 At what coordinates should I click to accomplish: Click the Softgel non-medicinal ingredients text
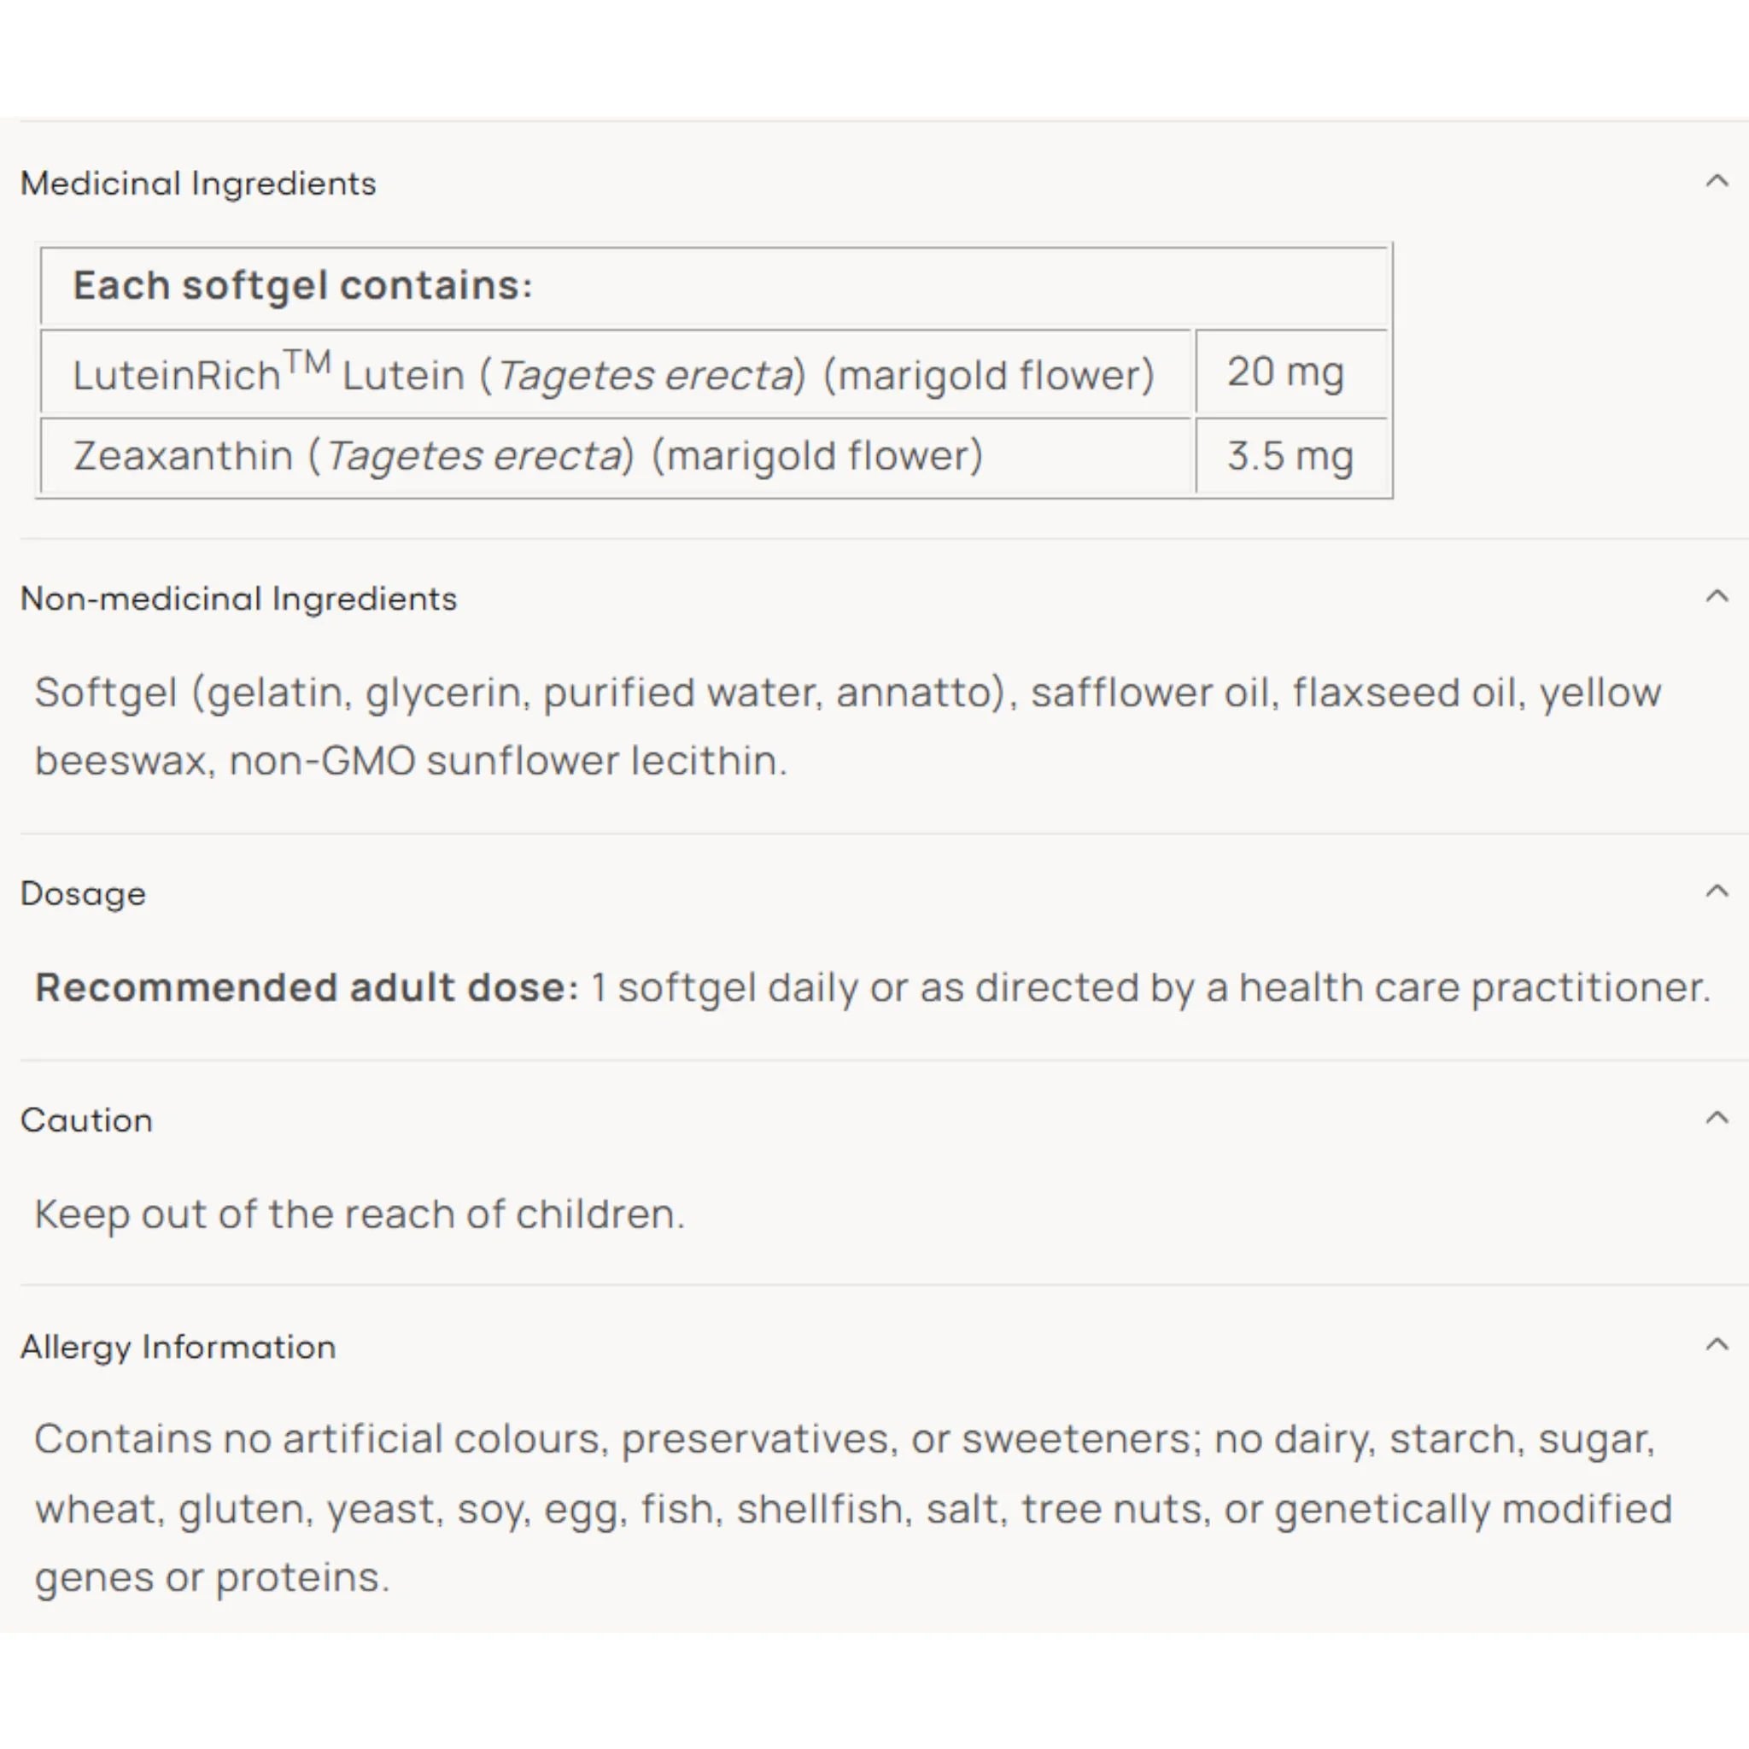pos(848,726)
